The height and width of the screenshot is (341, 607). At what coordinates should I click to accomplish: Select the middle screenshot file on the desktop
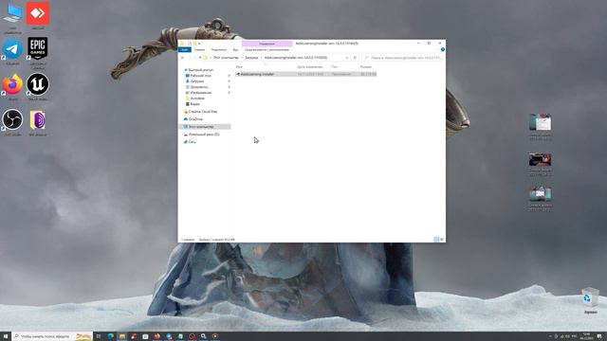541,164
